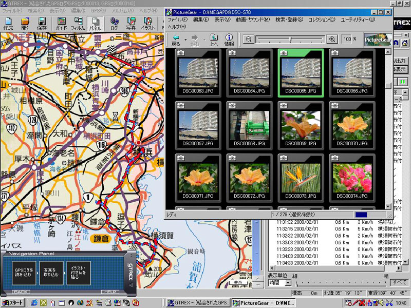Click the PictureGear thumbnail zoom slider
Viewport: 411px width, 308px height.
(x=290, y=39)
